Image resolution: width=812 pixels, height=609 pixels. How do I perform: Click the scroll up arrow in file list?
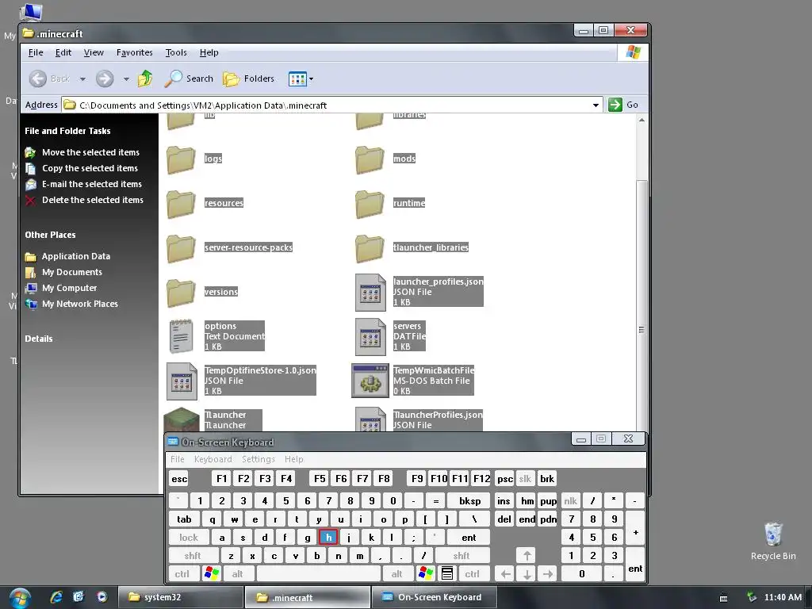click(642, 120)
